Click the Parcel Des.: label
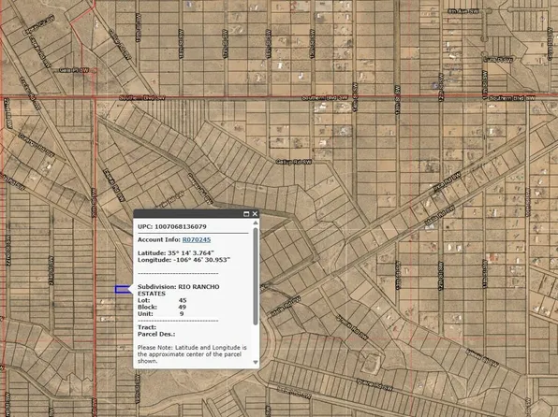This screenshot has width=558, height=417. [156, 334]
